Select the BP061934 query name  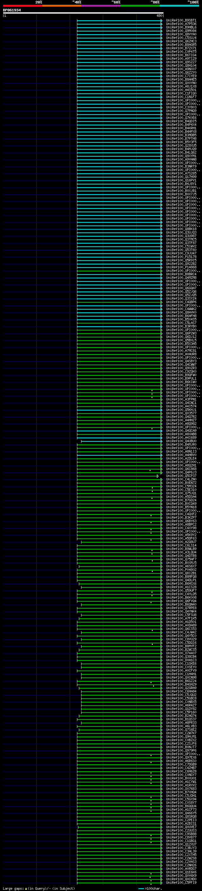[x=12, y=10]
